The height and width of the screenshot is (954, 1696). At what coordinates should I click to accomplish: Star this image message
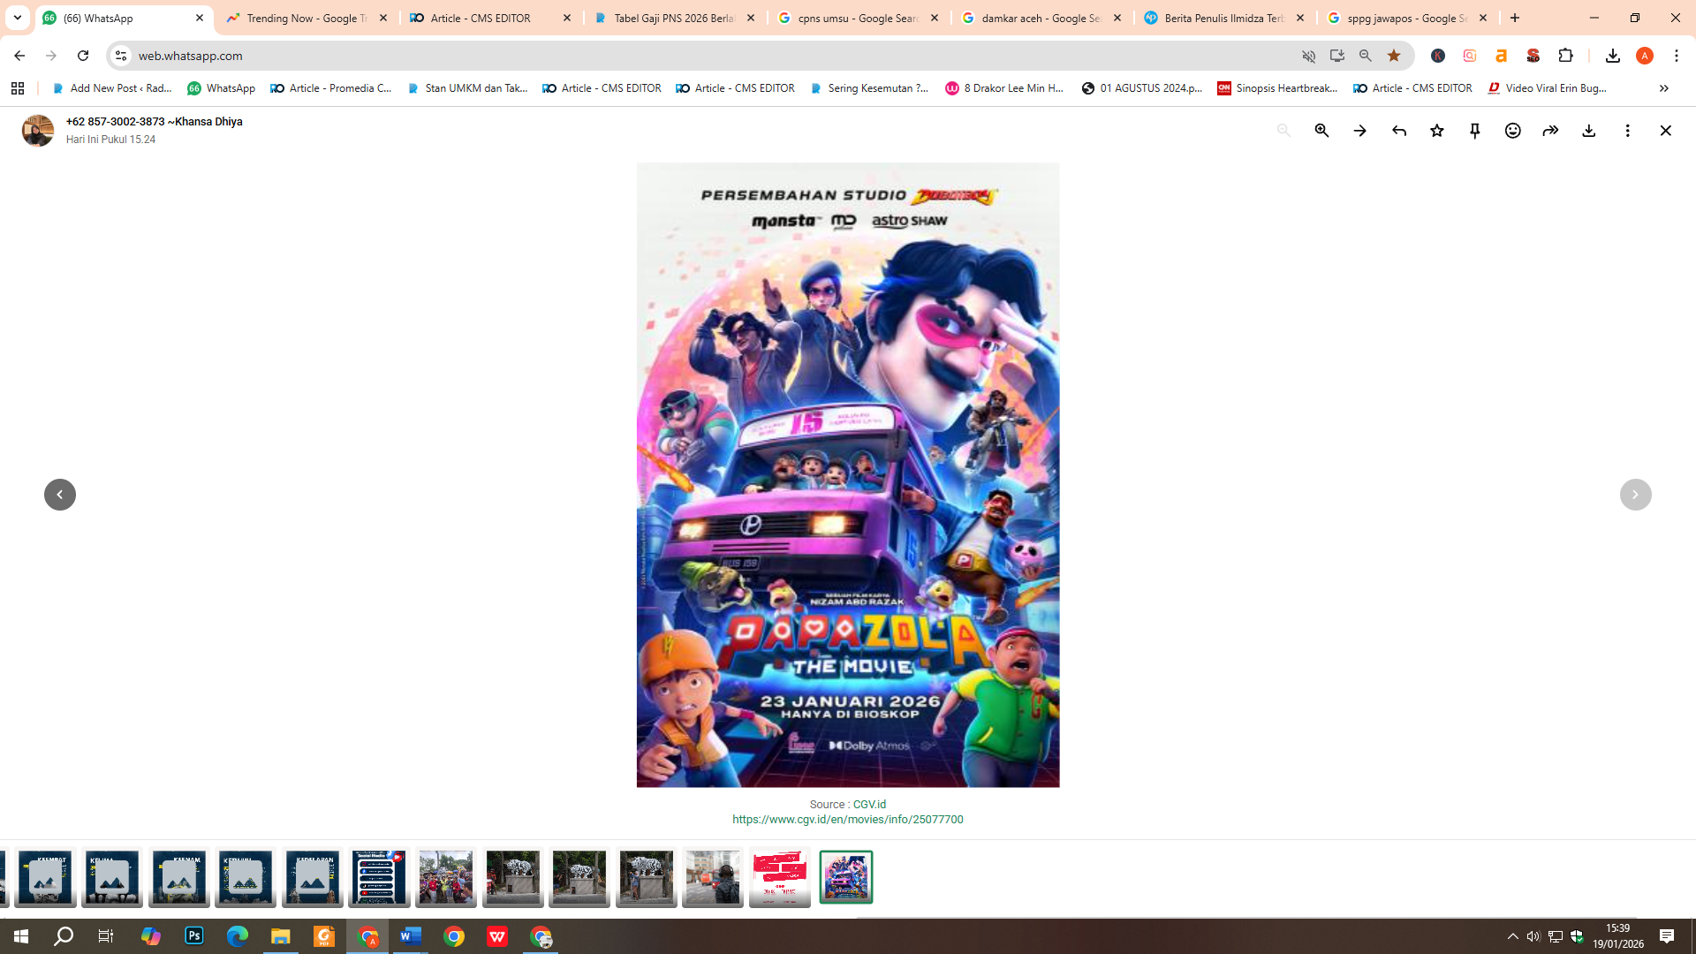(x=1437, y=131)
